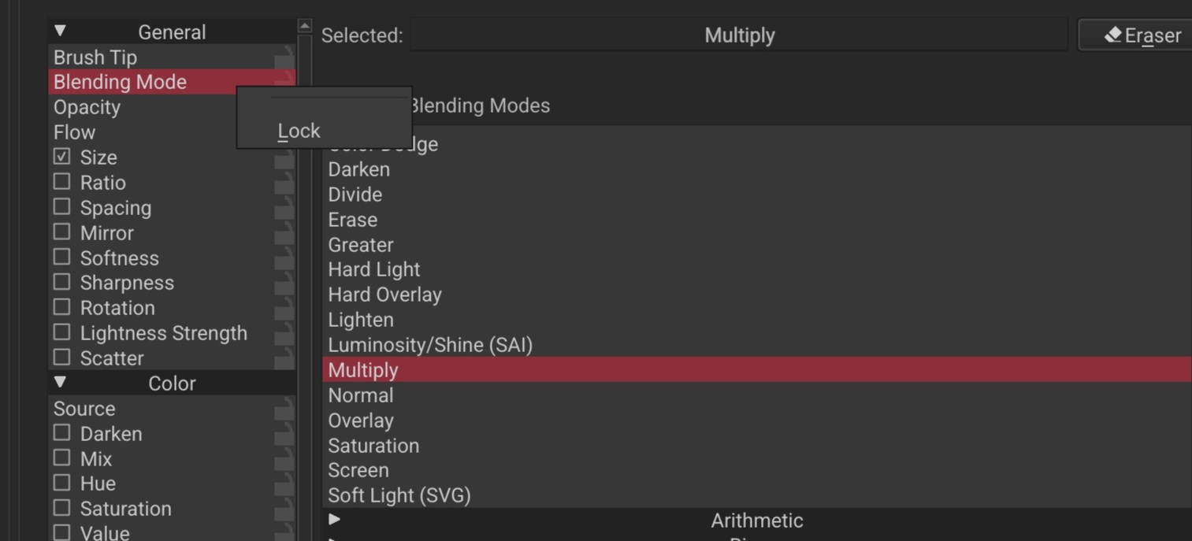
Task: Click the lock icon on the Ratio row
Action: (284, 183)
